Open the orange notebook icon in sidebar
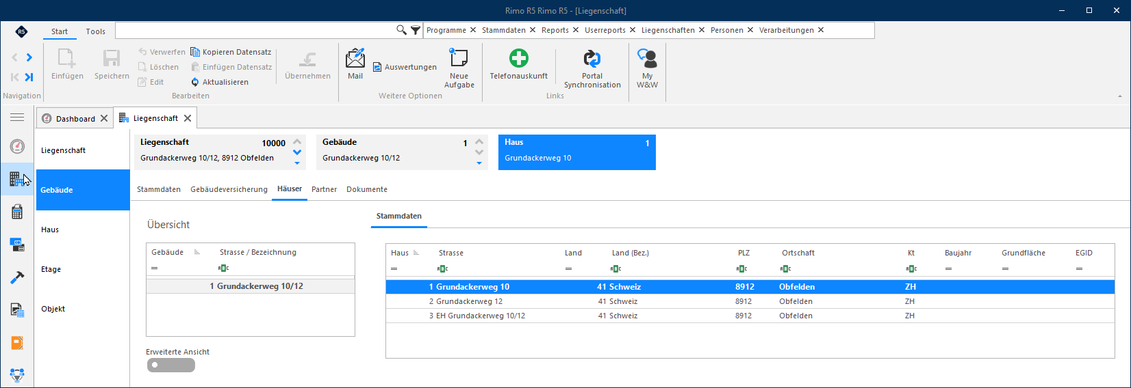 (x=17, y=343)
